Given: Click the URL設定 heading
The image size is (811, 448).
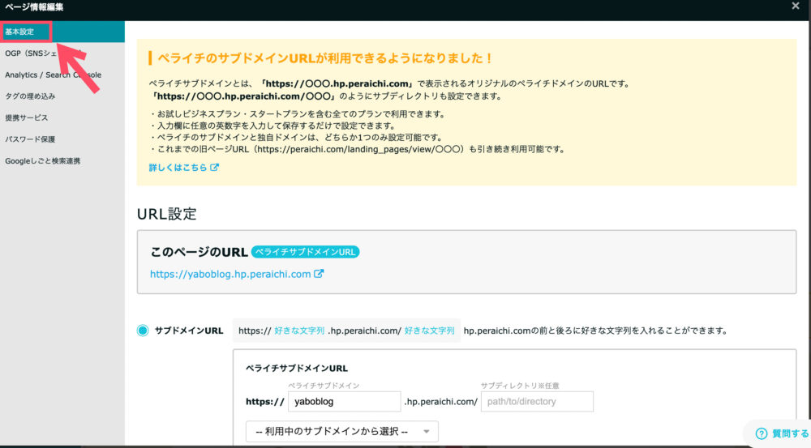Looking at the screenshot, I should pyautogui.click(x=166, y=214).
